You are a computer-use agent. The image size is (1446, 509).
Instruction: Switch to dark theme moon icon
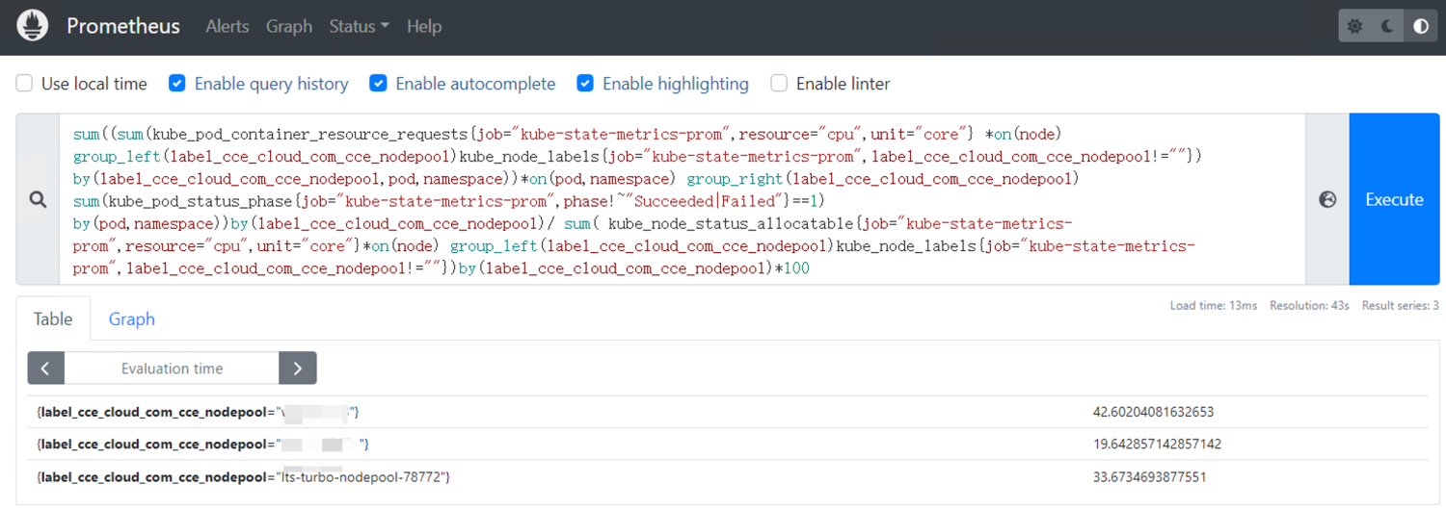pos(1388,27)
